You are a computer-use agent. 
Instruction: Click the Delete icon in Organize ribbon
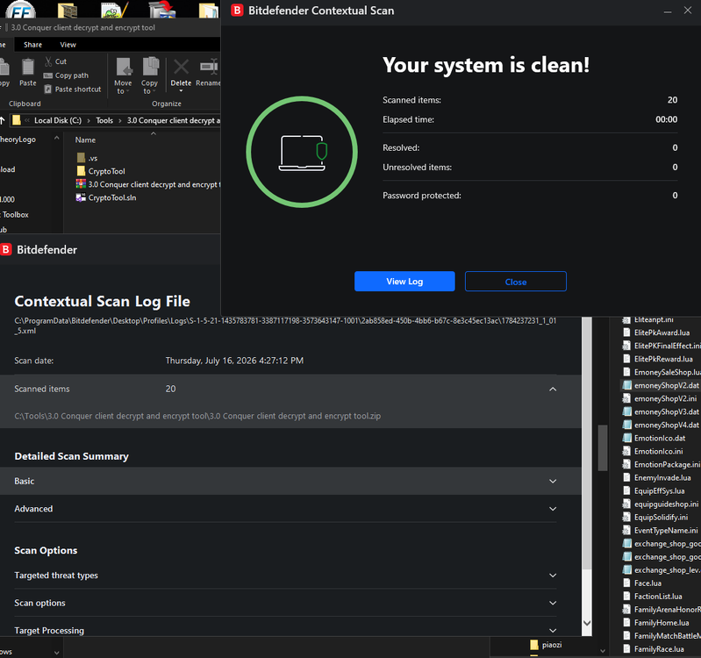point(181,67)
